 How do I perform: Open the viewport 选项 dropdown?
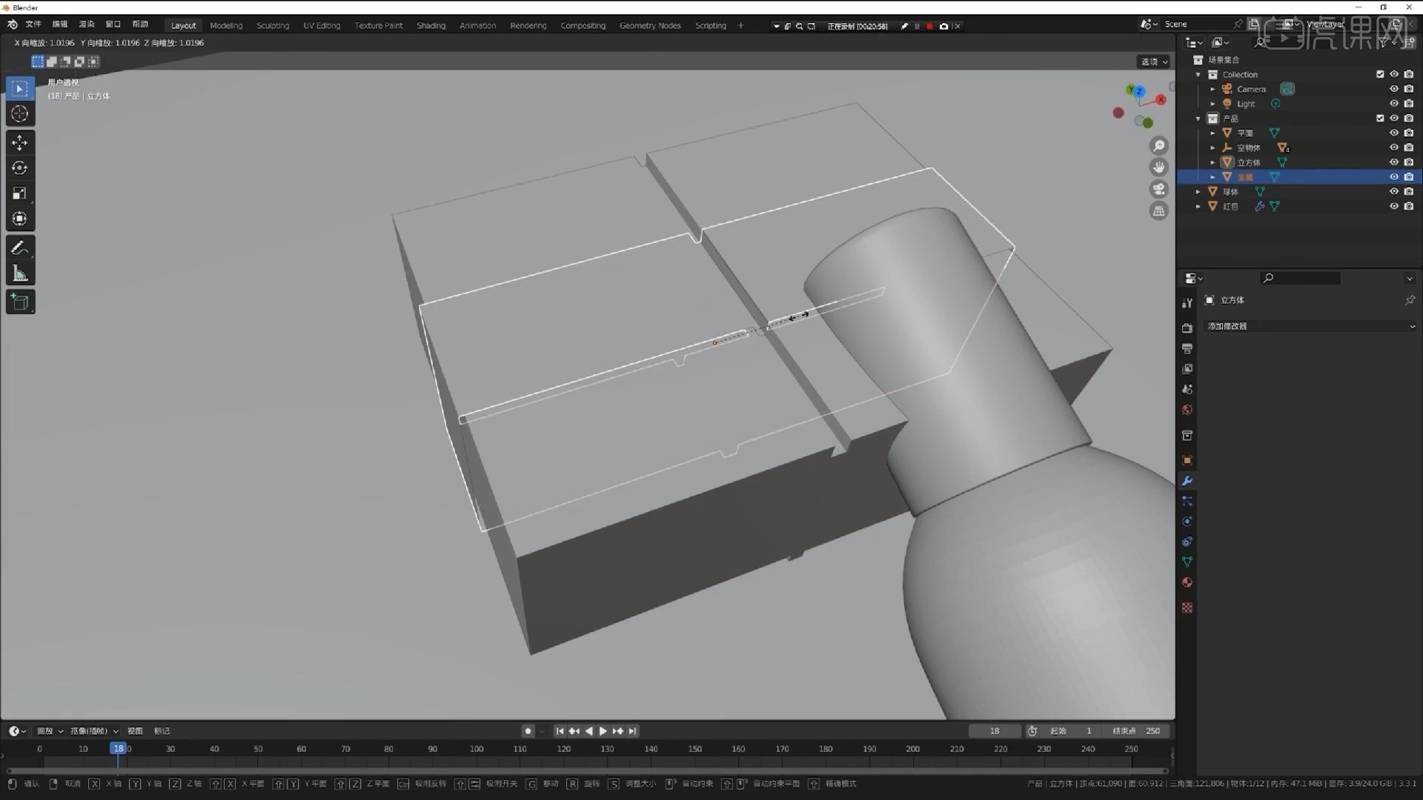tap(1154, 61)
